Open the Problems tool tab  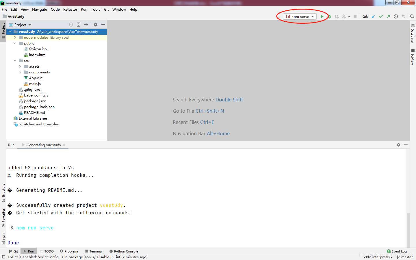(x=69, y=251)
